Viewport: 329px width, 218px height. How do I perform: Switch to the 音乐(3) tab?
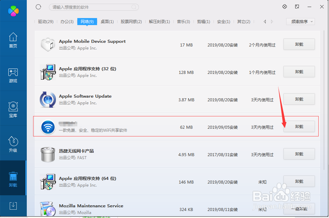click(x=183, y=22)
